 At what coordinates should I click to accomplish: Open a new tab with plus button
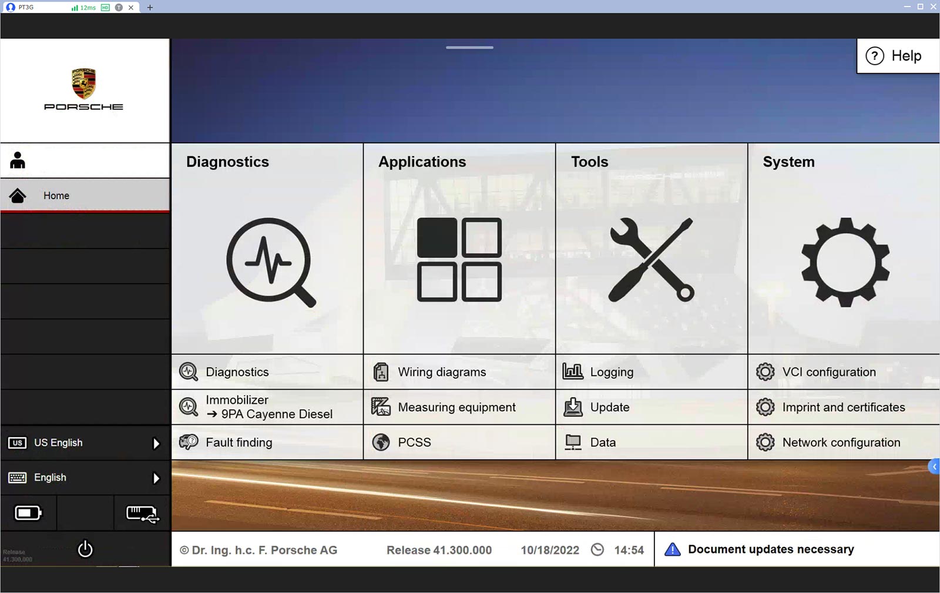pos(150,7)
